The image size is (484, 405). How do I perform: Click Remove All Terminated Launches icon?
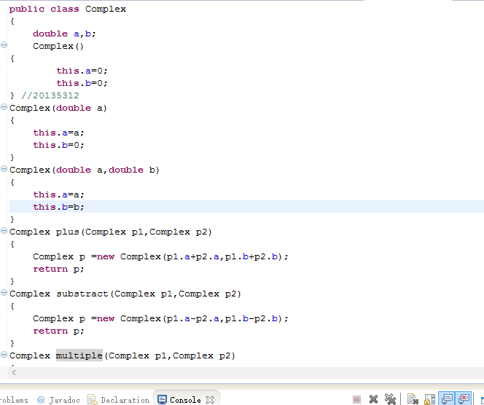point(390,399)
